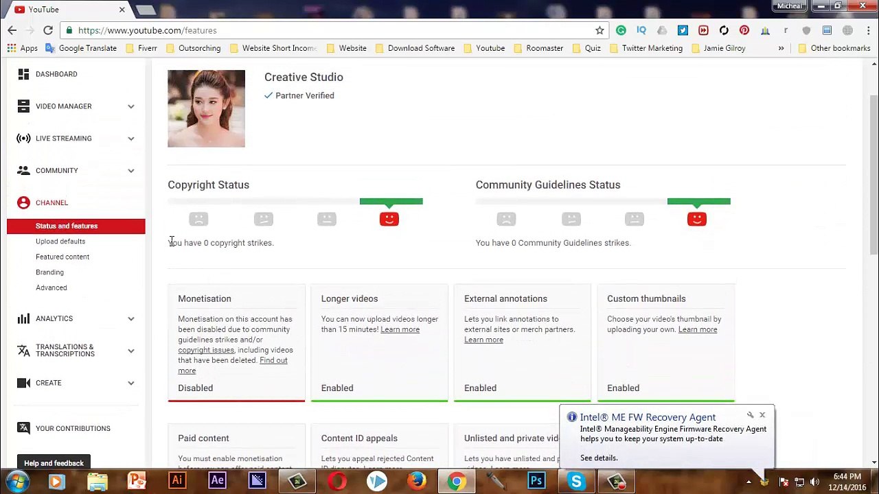This screenshot has width=879, height=494.
Task: Open Photoshop from the taskbar
Action: [x=536, y=482]
